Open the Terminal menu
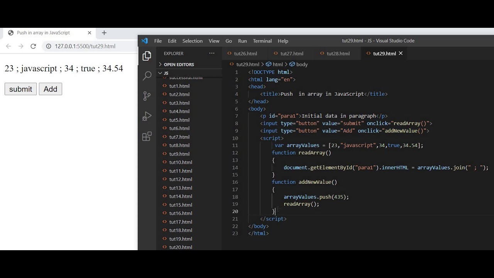This screenshot has height=278, width=494. (x=262, y=41)
